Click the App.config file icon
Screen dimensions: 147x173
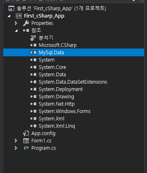click(26, 133)
